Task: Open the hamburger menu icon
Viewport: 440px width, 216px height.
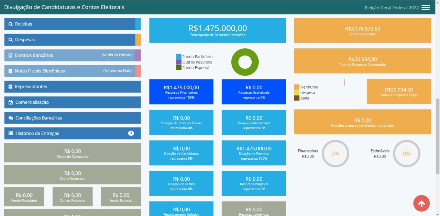Action: click(x=426, y=8)
